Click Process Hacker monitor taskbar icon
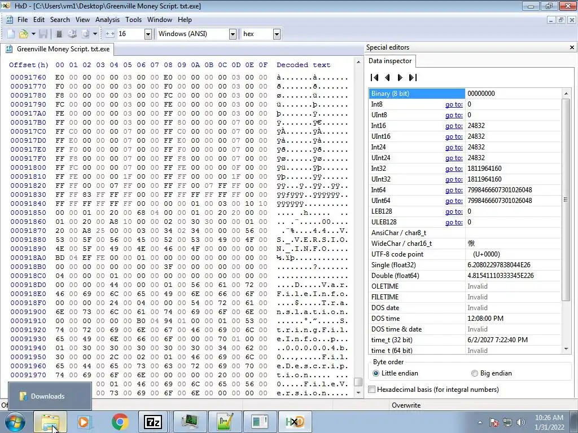This screenshot has width=578, height=433. tap(190, 422)
